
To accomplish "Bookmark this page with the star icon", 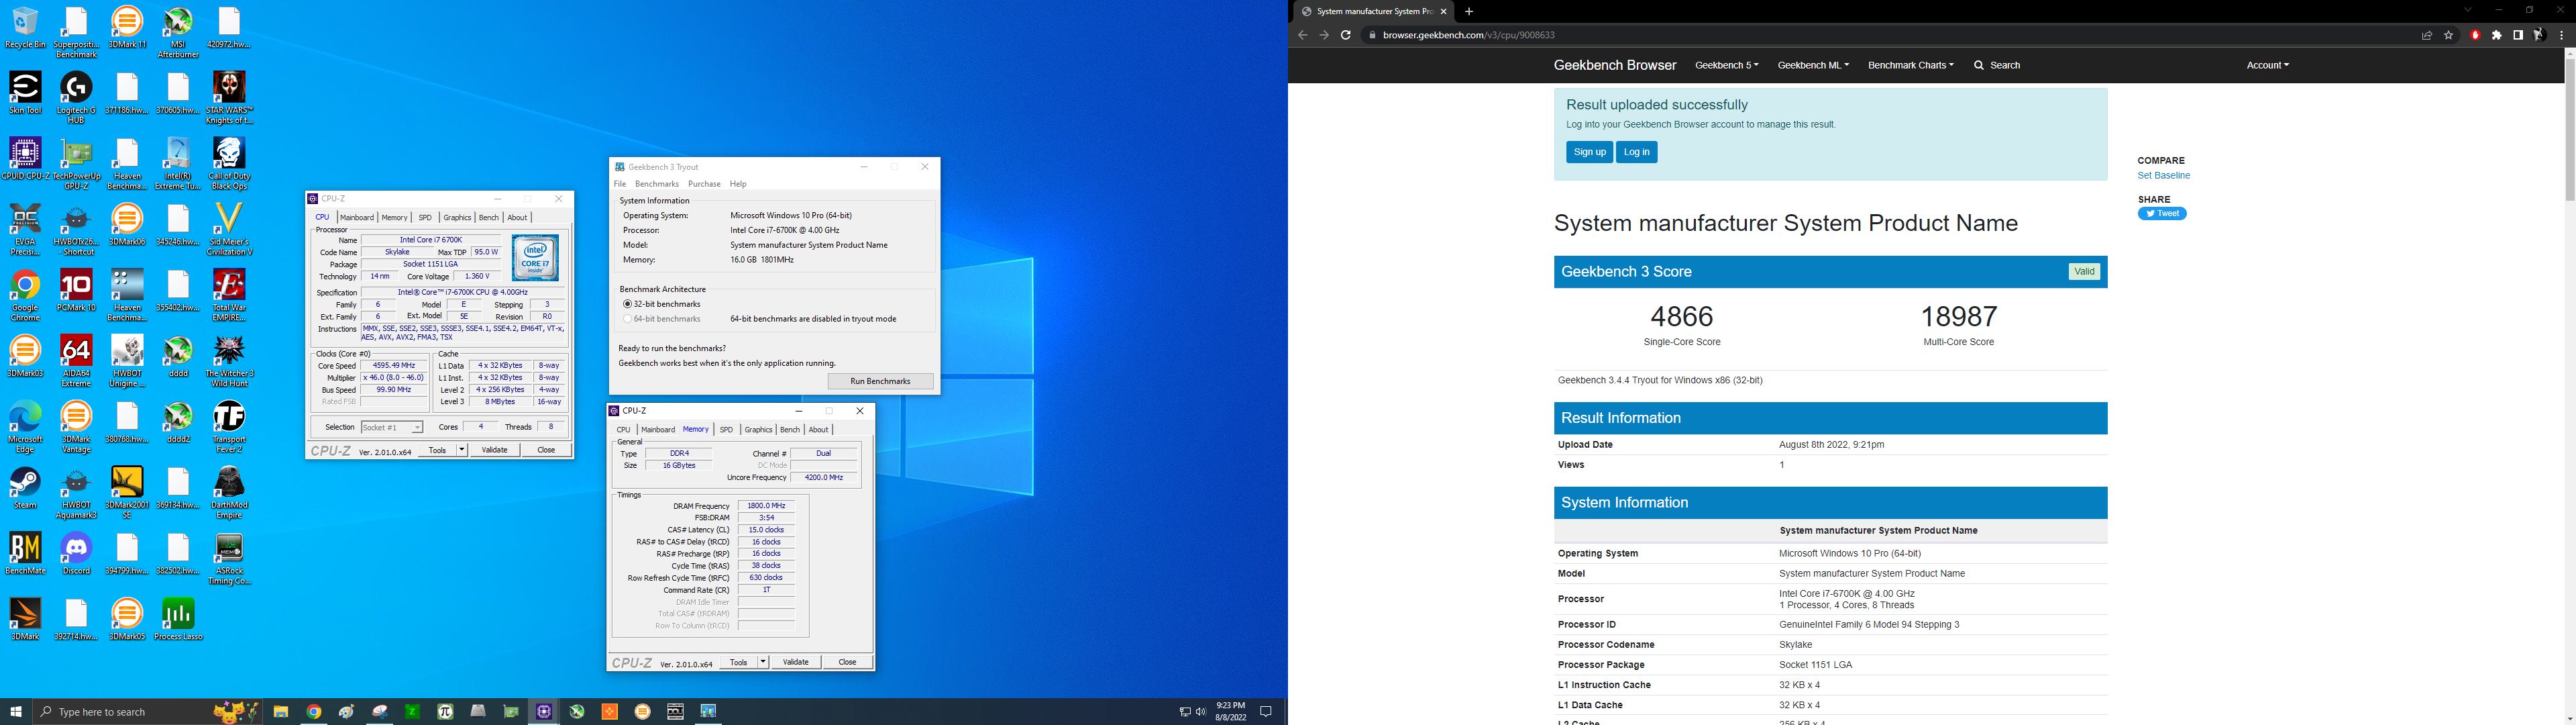I will [x=2448, y=35].
